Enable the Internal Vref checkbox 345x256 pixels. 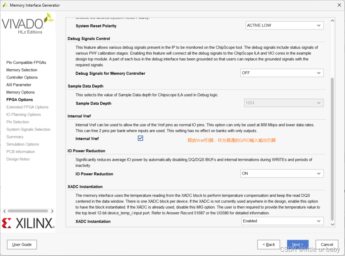[140, 138]
